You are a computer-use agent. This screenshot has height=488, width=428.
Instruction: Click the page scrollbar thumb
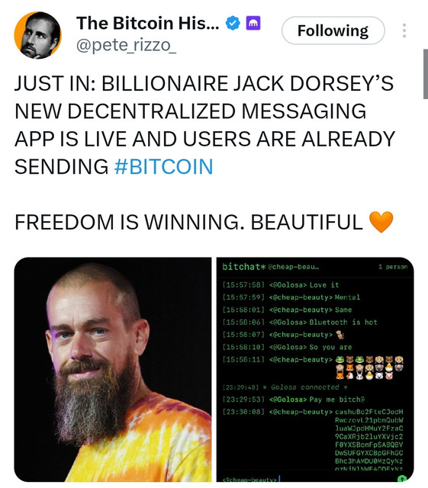[425, 74]
